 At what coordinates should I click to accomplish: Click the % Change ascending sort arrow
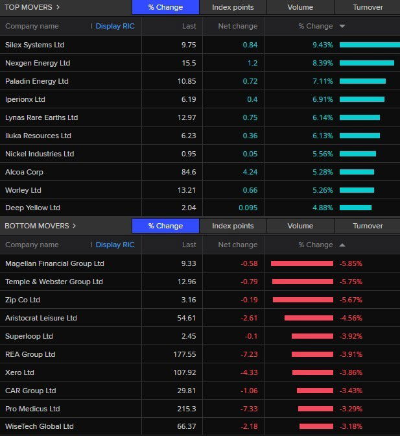[x=342, y=245]
